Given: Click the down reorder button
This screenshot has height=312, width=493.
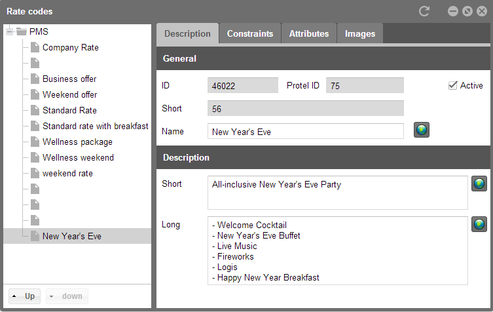Looking at the screenshot, I should [67, 296].
